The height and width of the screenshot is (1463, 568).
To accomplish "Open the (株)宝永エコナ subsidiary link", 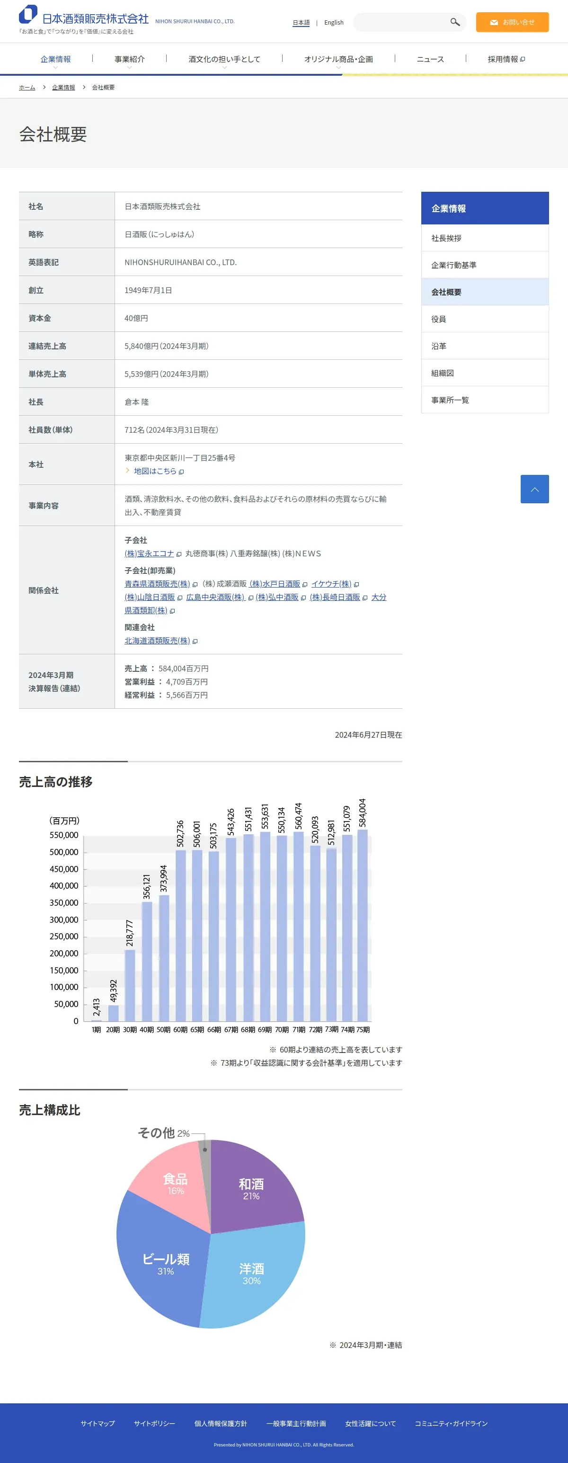I will 150,554.
